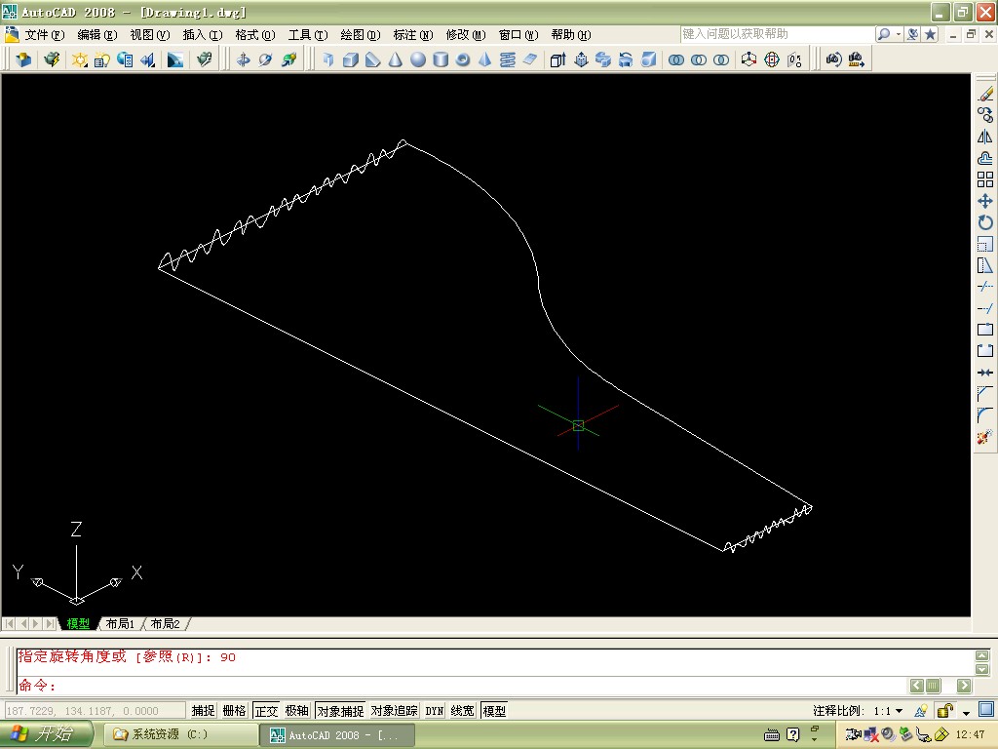The image size is (998, 749).
Task: Click the Render teapot icon
Action: 52,59
